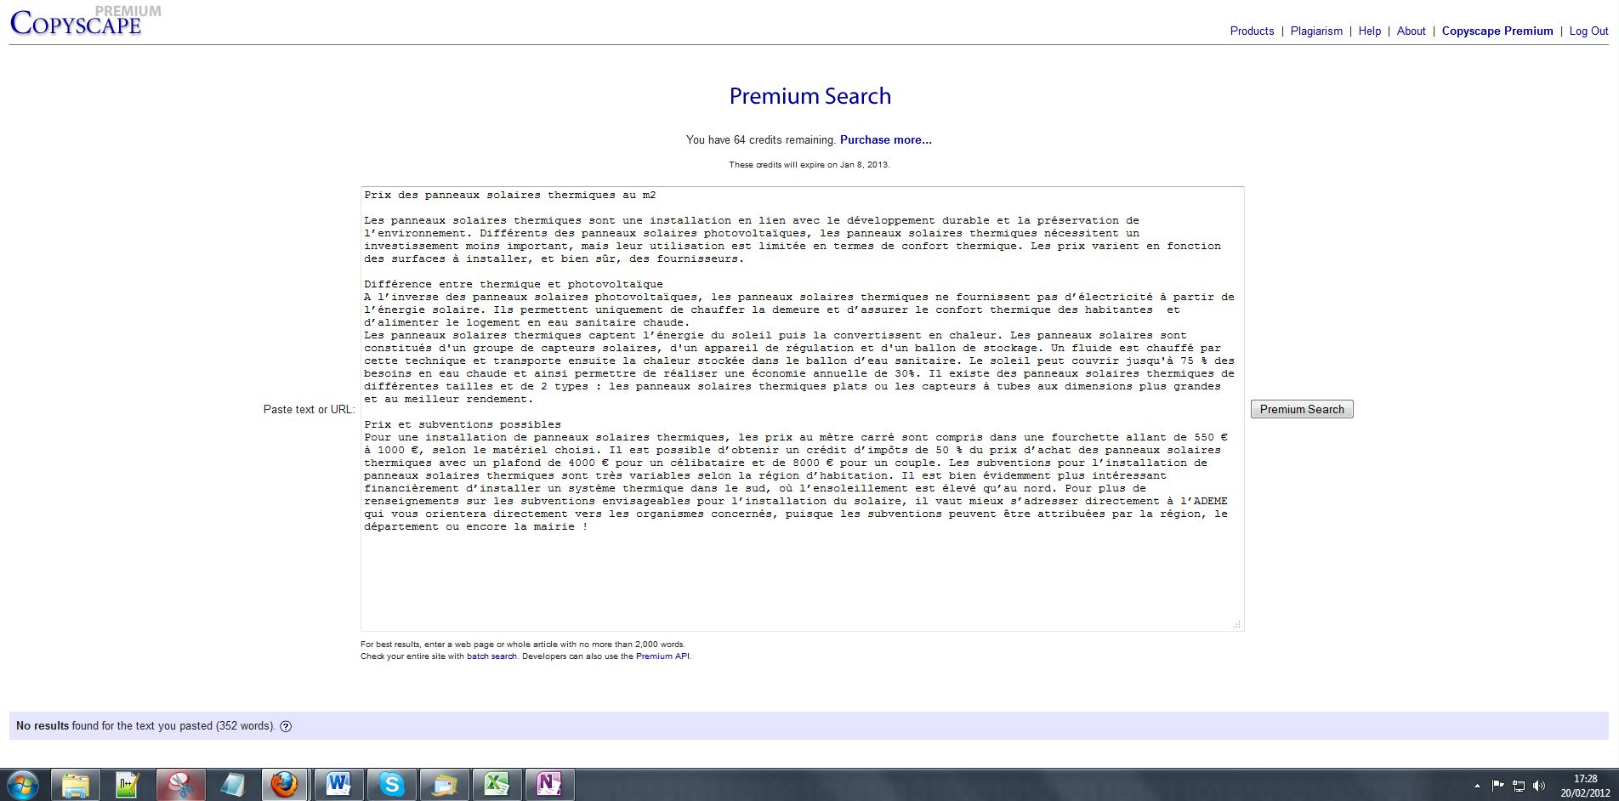Click inside the pasted text area

pyautogui.click(x=801, y=578)
